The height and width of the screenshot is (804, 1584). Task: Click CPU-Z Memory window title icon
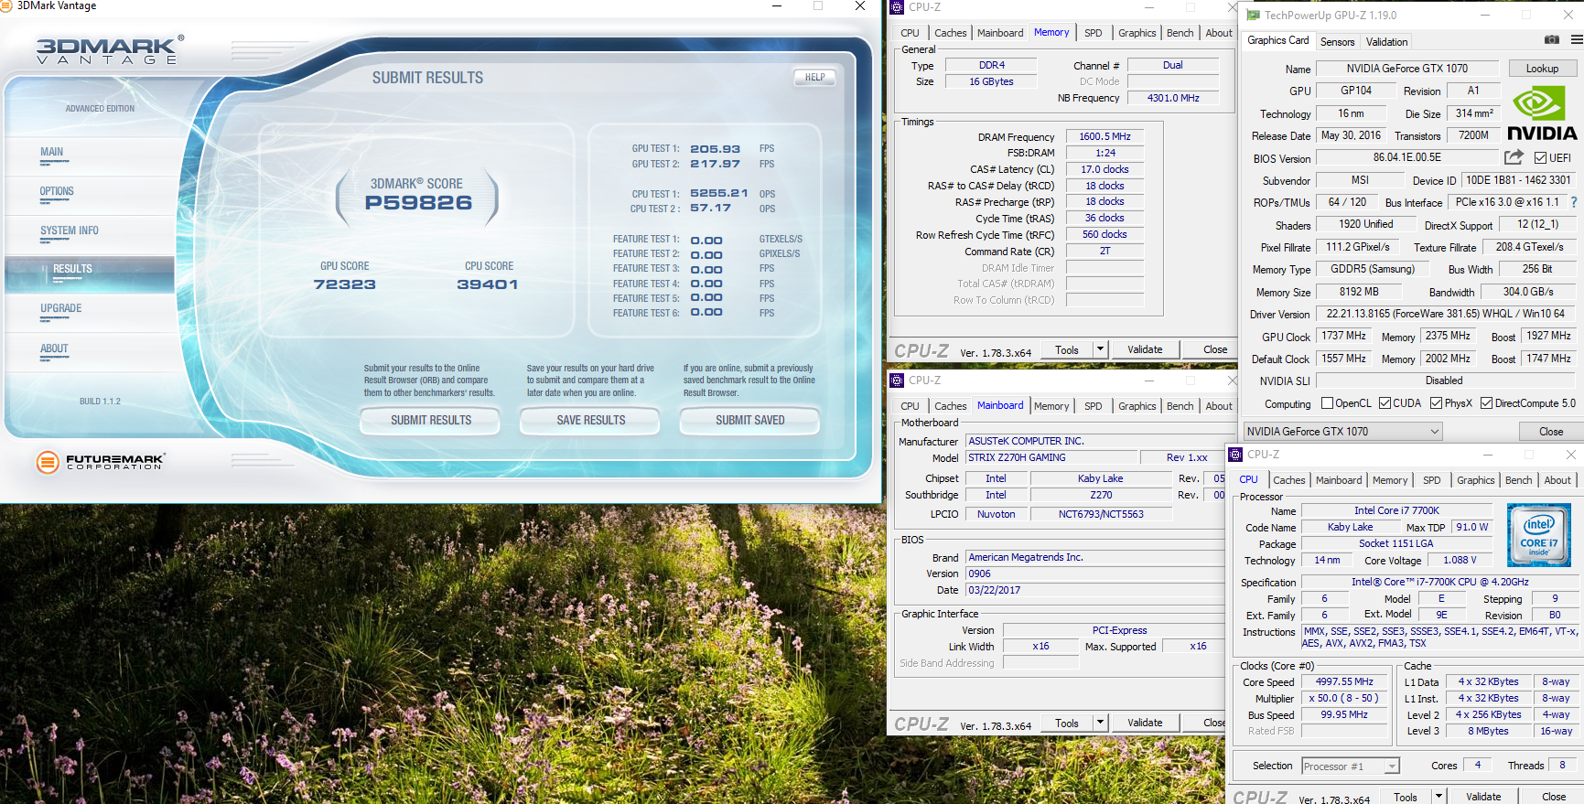[898, 7]
